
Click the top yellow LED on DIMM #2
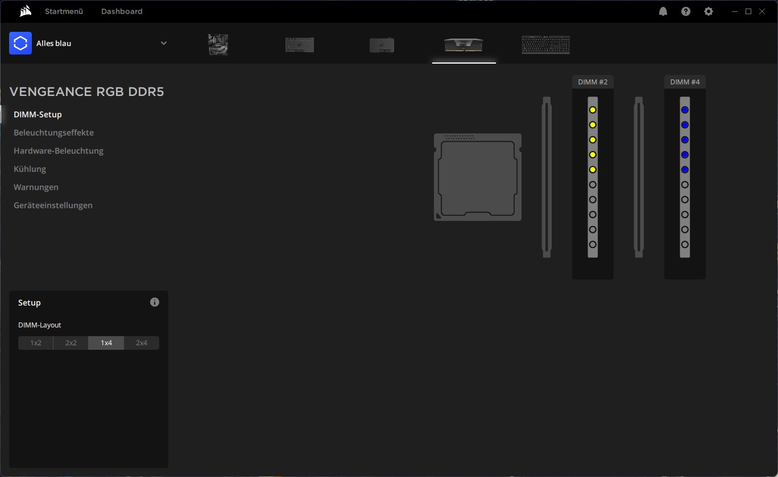[593, 110]
